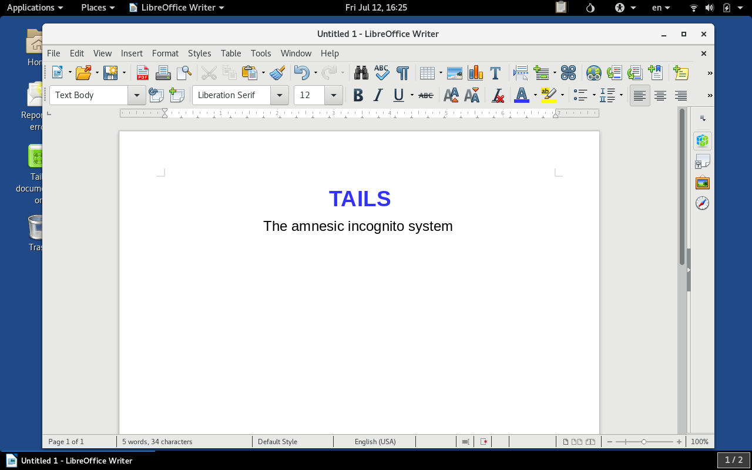Open the Window menu
This screenshot has width=752, height=470.
click(x=296, y=53)
